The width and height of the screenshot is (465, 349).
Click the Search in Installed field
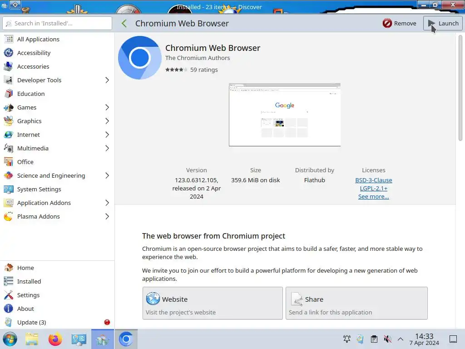[57, 23]
